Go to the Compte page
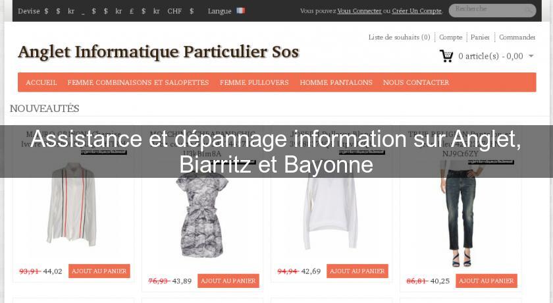 450,37
